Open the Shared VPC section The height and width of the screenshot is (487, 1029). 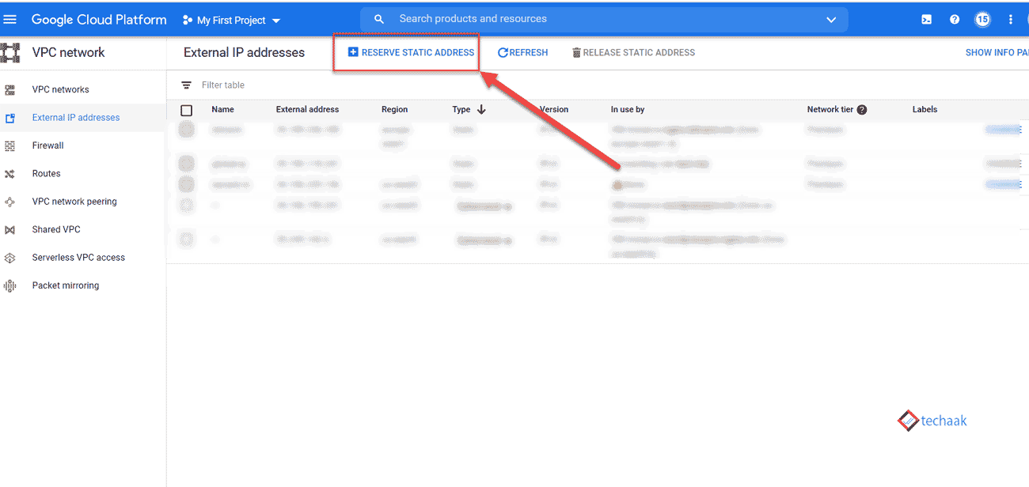(x=56, y=230)
